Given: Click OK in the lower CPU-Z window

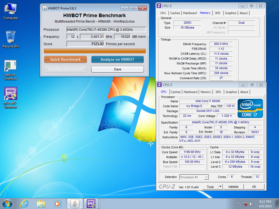Looking at the screenshot, I should [x=254, y=187].
